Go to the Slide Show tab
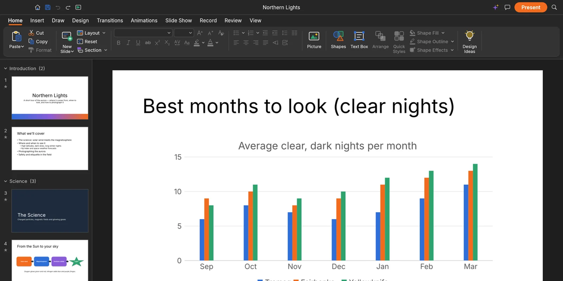563x281 pixels. click(x=179, y=21)
